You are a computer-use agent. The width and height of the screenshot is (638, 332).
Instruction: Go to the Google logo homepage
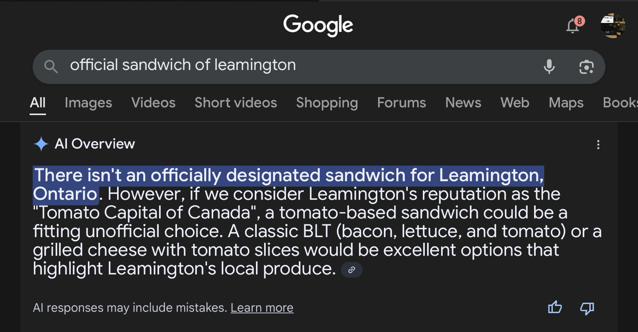click(318, 25)
